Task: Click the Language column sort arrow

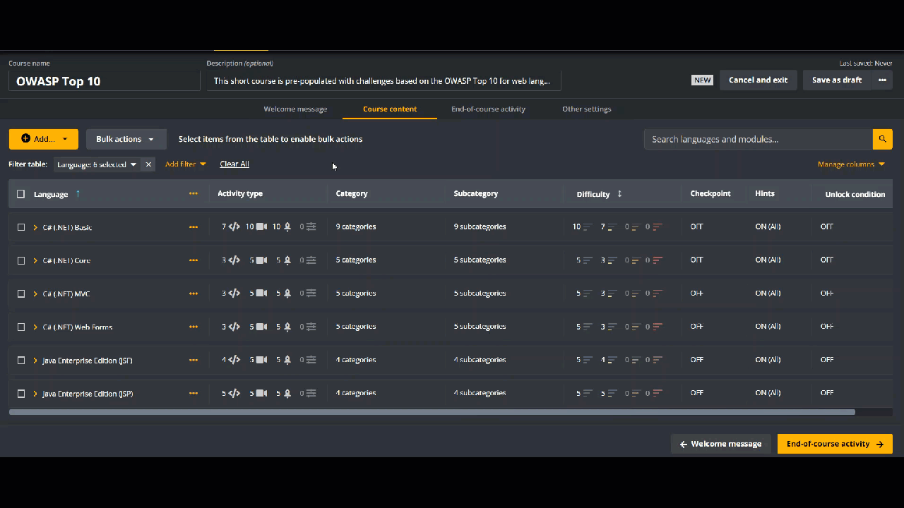Action: click(78, 193)
